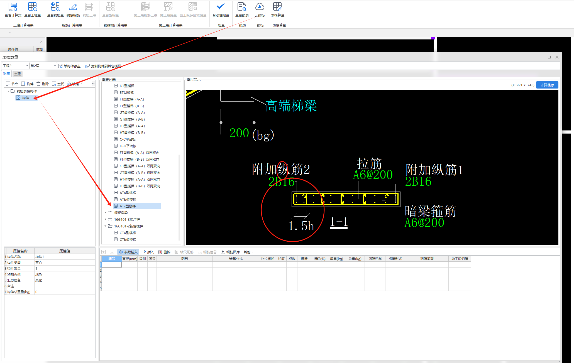The width and height of the screenshot is (574, 363).
Task: Click 计算公式 column header
Action: (x=236, y=259)
